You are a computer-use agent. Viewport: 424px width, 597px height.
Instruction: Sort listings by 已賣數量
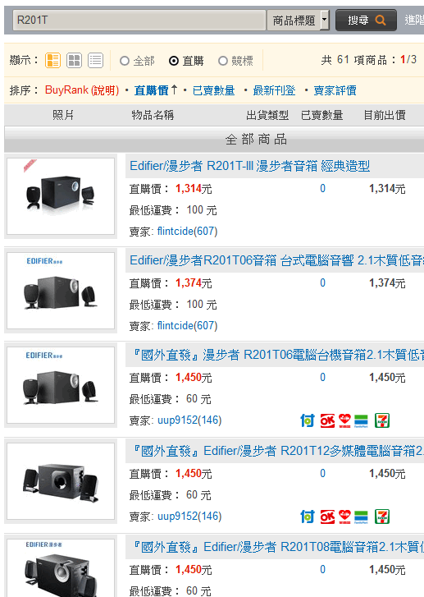[x=213, y=90]
